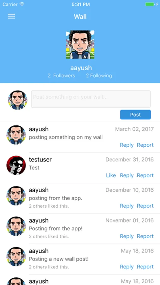The height and width of the screenshot is (285, 160).
Task: Report testuser's Test post
Action: point(145,175)
